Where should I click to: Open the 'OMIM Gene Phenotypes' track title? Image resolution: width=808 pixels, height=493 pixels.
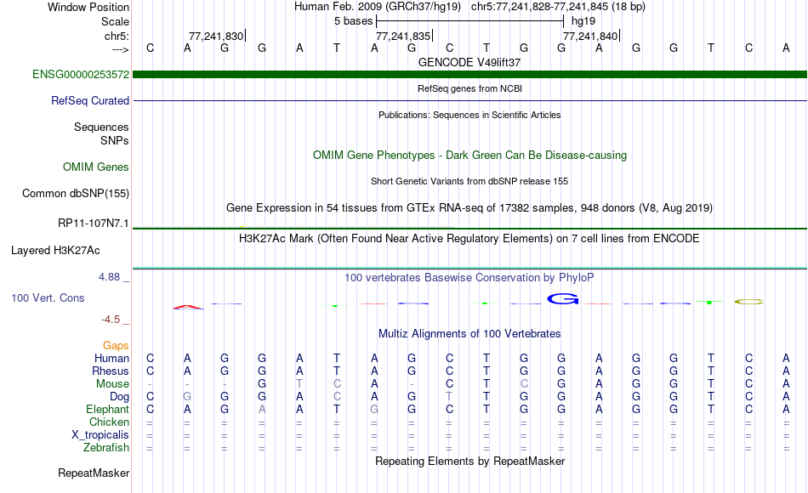(469, 155)
